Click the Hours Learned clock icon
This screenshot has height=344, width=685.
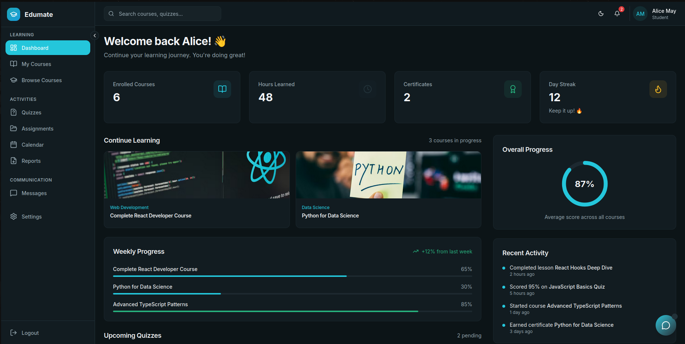368,89
